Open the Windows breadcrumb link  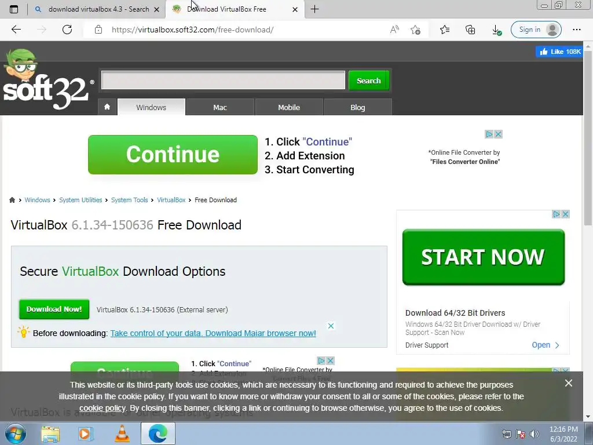click(37, 200)
